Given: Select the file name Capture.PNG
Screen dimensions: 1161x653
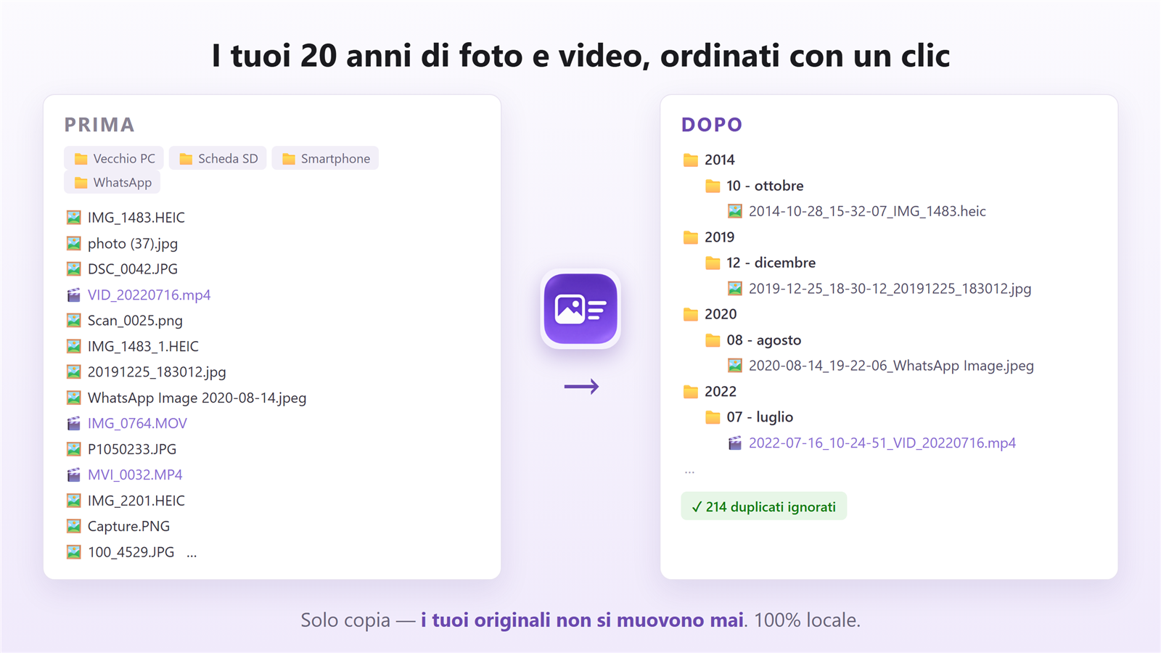Looking at the screenshot, I should (128, 527).
